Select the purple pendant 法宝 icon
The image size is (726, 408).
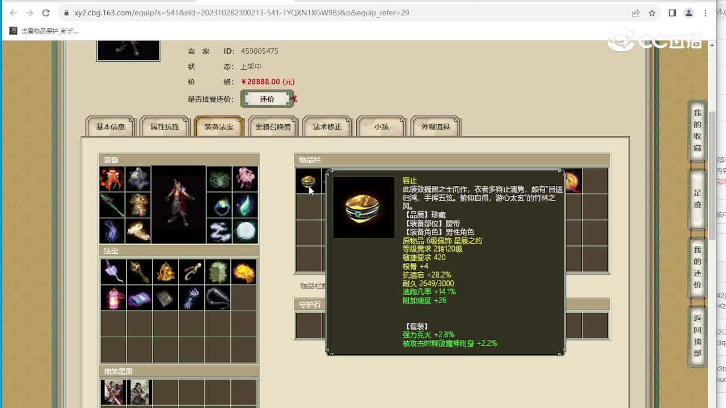point(113,272)
